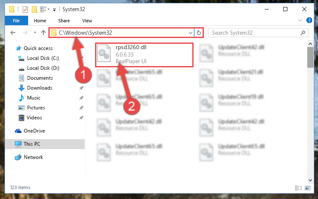Image resolution: width=318 pixels, height=199 pixels.
Task: Select the rpsd3260.dll file
Action: (x=144, y=54)
